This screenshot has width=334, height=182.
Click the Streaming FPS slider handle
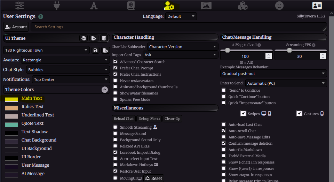289,50
